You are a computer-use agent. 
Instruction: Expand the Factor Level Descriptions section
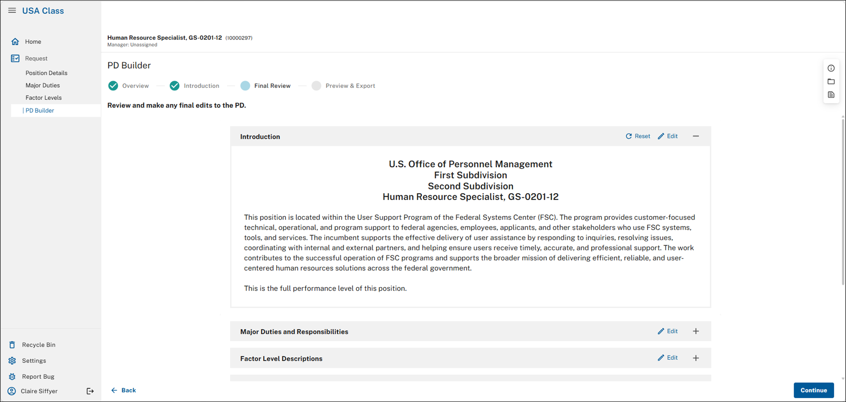coord(696,358)
